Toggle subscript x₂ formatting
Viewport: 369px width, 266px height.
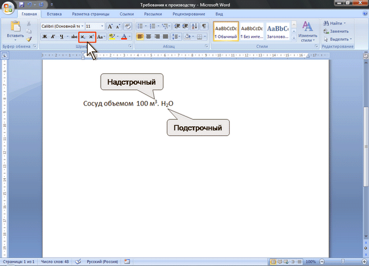click(x=83, y=37)
